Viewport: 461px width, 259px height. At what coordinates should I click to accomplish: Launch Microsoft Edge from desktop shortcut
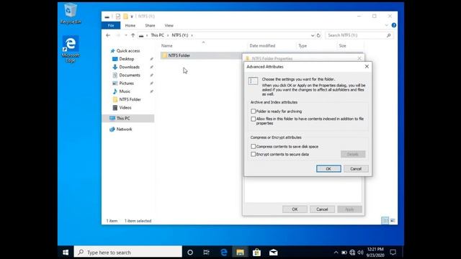[x=71, y=49]
